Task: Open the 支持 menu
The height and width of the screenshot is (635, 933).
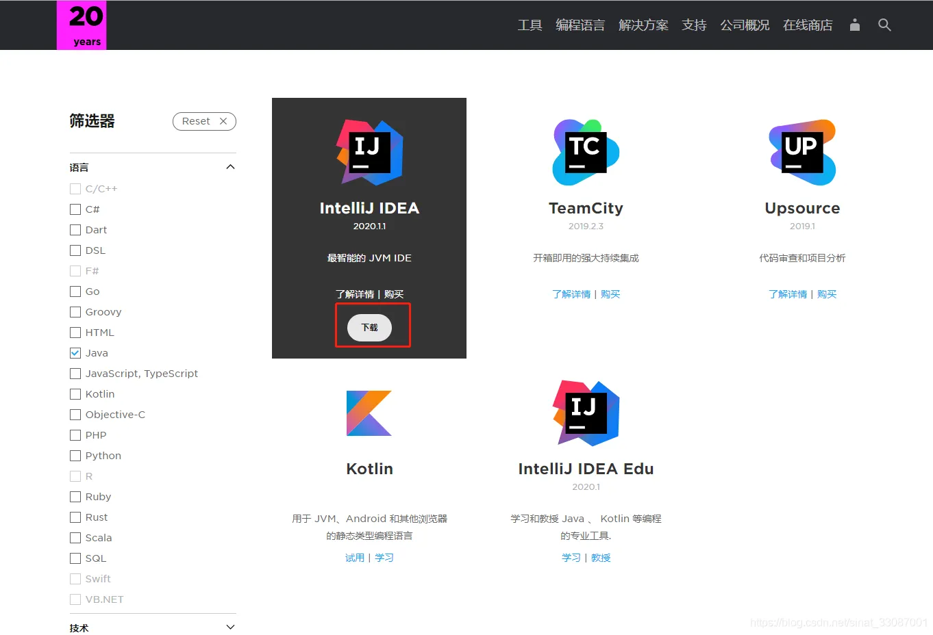Action: [694, 25]
